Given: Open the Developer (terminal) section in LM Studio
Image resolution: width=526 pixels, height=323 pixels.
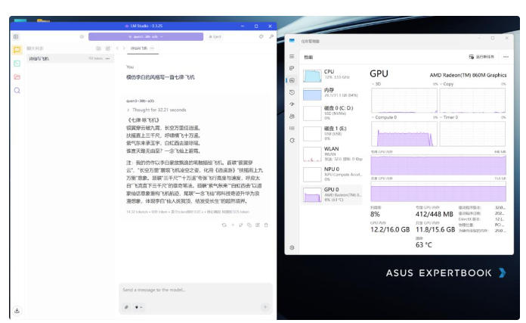Looking at the screenshot, I should (17, 64).
